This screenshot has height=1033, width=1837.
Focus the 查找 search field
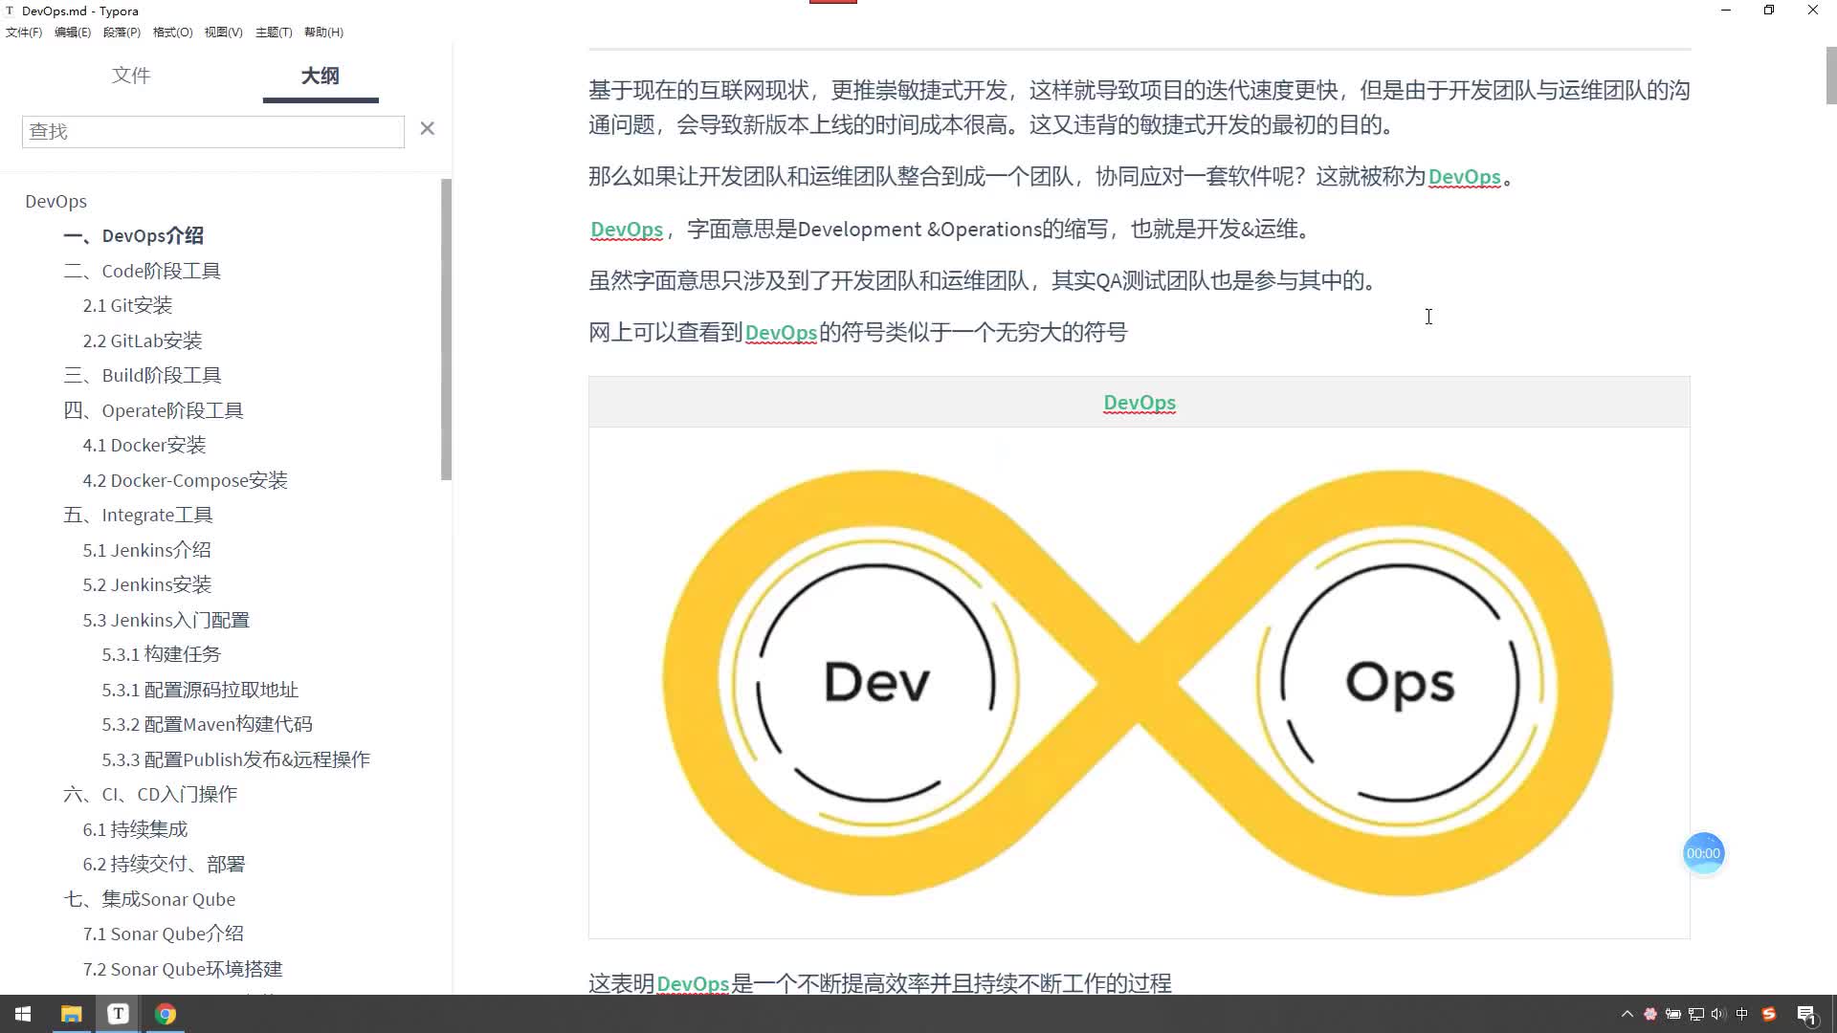pos(213,131)
